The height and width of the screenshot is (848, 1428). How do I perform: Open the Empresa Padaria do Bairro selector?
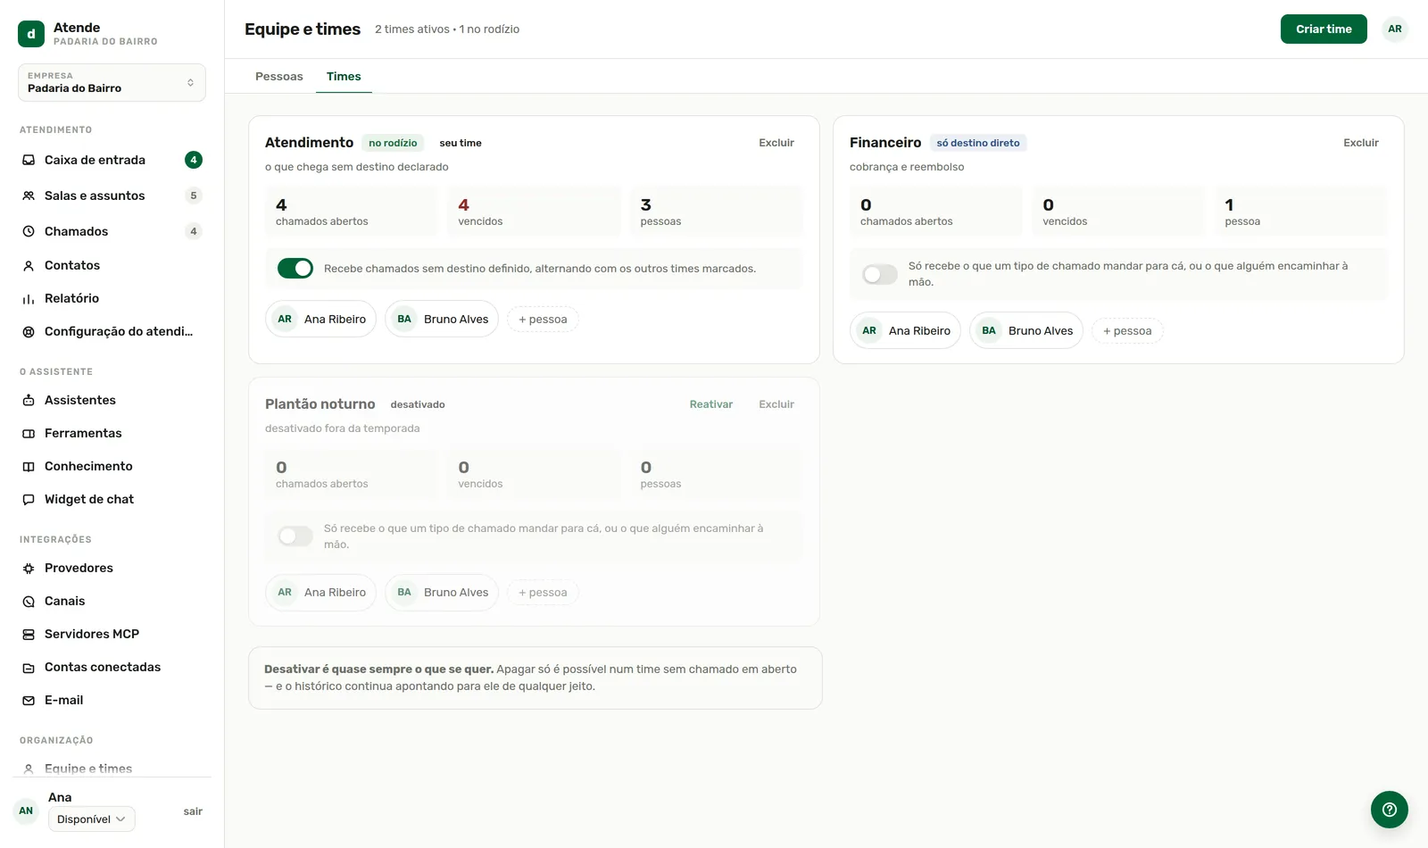(x=112, y=82)
